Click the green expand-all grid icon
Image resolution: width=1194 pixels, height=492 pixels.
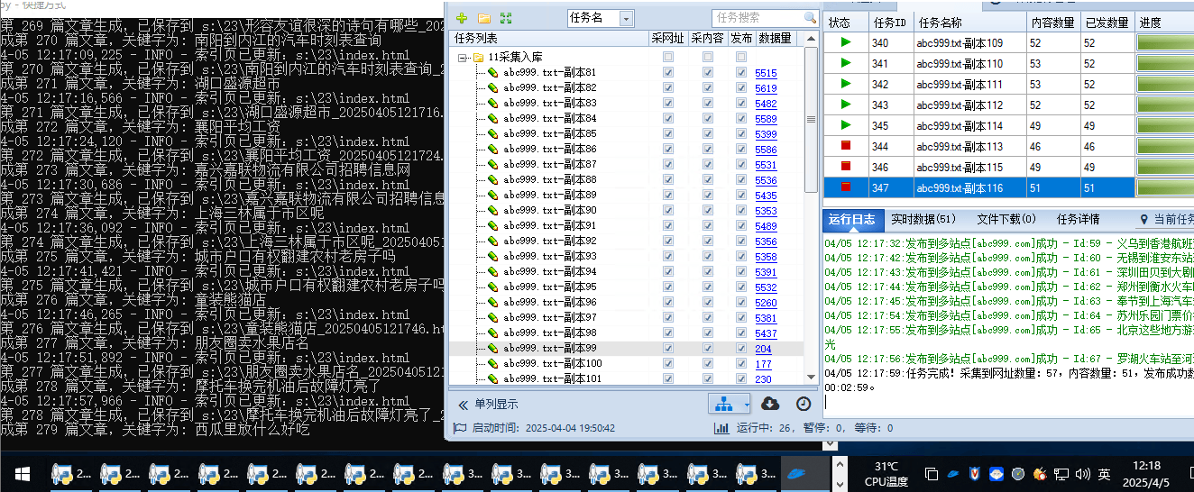[x=506, y=18]
